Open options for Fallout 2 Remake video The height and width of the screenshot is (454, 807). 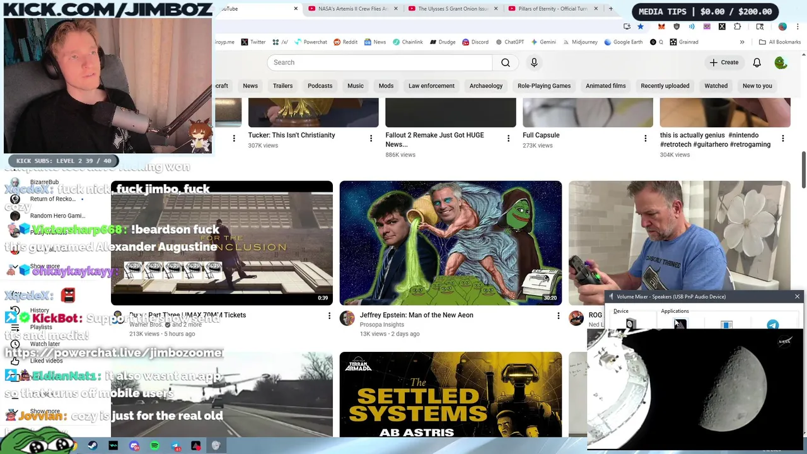click(508, 138)
